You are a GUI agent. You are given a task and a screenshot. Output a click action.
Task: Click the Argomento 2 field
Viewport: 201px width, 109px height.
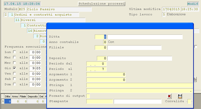[x=106, y=80]
